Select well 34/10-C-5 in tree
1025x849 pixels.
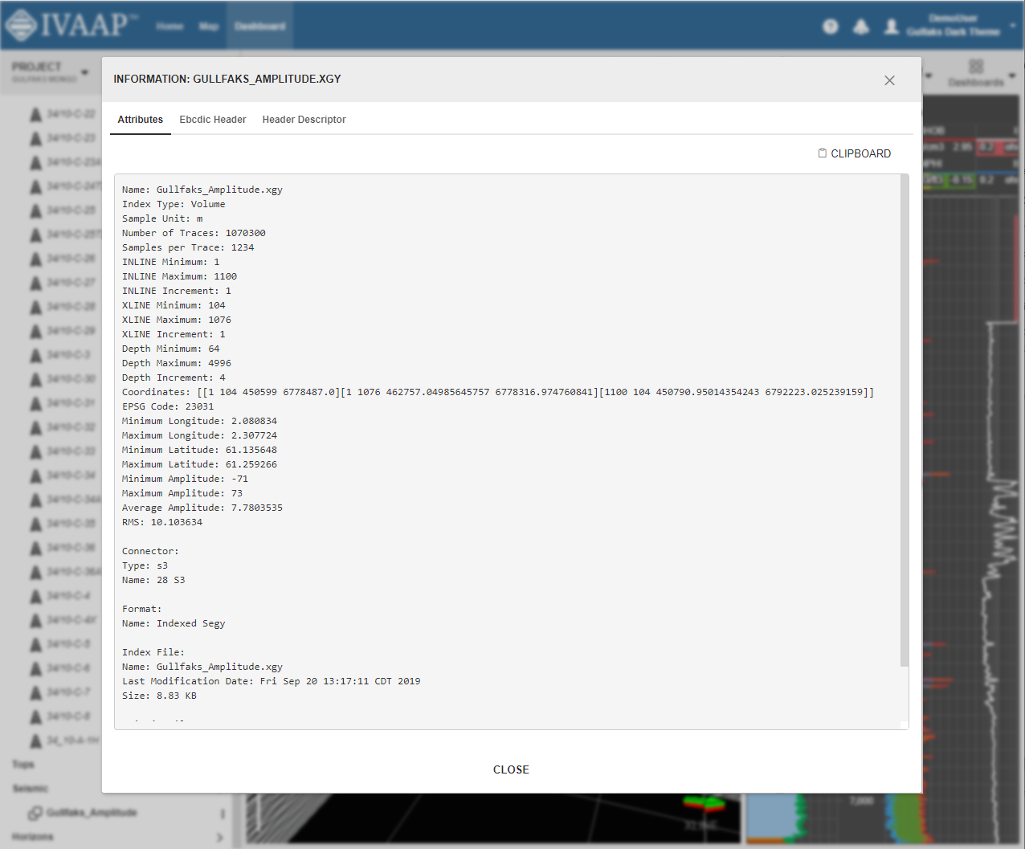[68, 644]
